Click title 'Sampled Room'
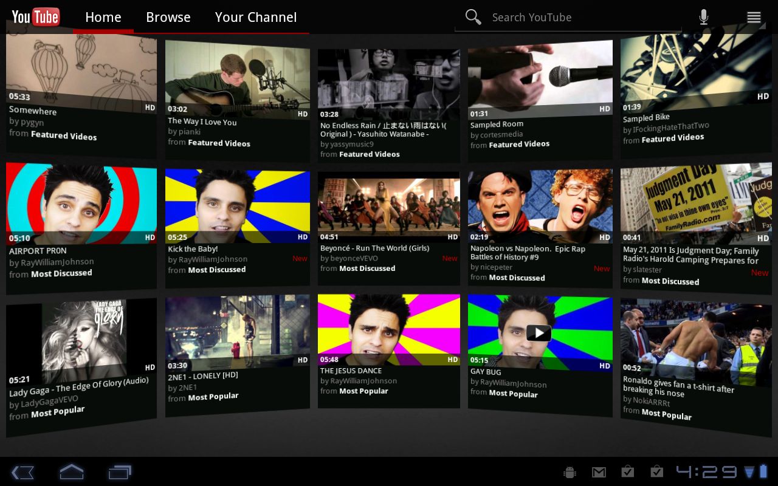 pos(497,124)
